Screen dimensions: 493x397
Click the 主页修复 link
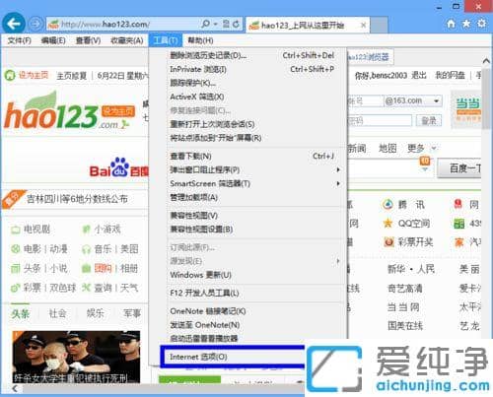[x=71, y=76]
